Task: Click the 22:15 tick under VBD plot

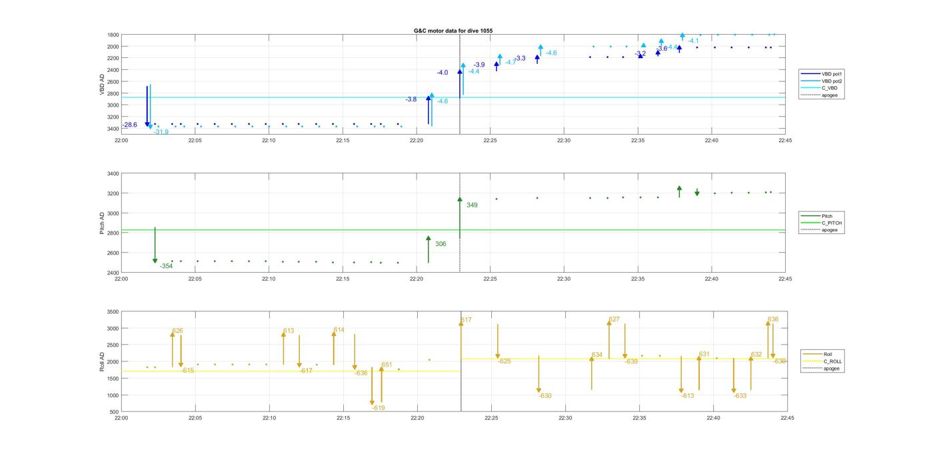Action: [343, 141]
